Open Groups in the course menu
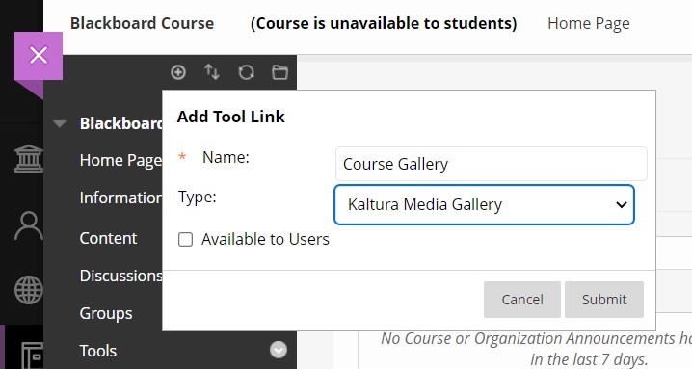 click(x=106, y=313)
